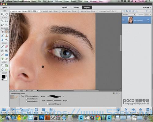The image size is (153, 122).
Task: Expand the Open dropdown arrow
Action: [9, 7]
